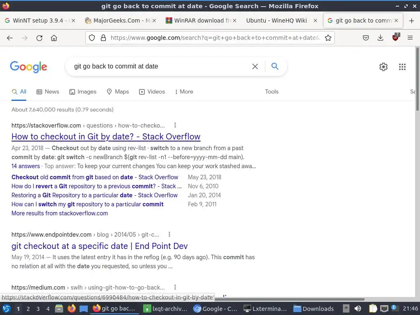Open the uBlock Origin extension icon

click(x=395, y=37)
